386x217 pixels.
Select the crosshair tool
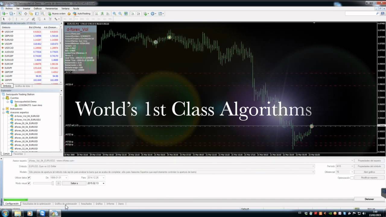(x=9, y=19)
